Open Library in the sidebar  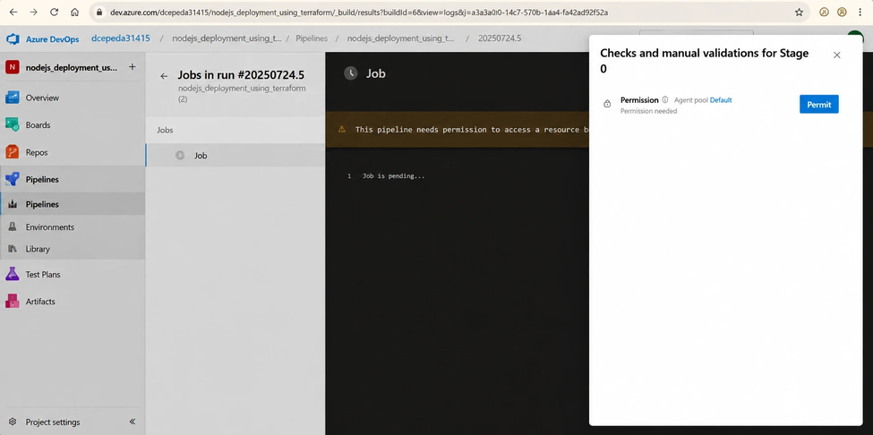73,249
